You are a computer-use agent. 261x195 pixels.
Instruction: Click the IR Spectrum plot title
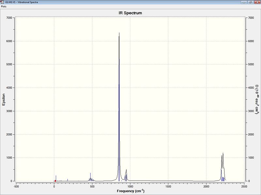pos(130,13)
